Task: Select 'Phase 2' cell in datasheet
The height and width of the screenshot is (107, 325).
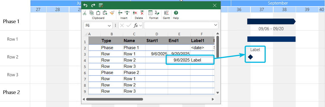Action: pyautogui.click(x=134, y=73)
